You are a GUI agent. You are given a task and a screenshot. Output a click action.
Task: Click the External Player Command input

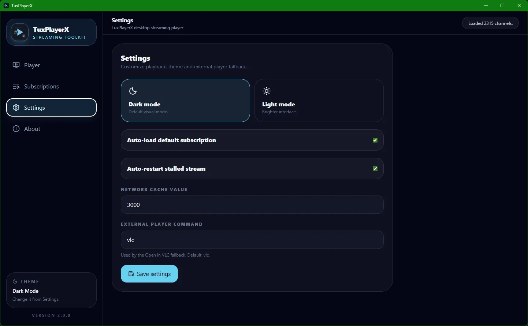(252, 240)
